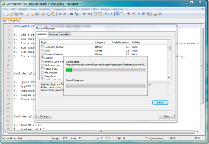Create a new file with the New toolbar icon
This screenshot has width=209, height=144.
pyautogui.click(x=7, y=14)
